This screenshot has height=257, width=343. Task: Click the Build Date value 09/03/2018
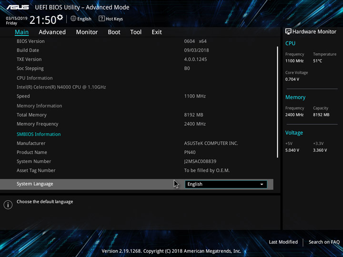[196, 50]
